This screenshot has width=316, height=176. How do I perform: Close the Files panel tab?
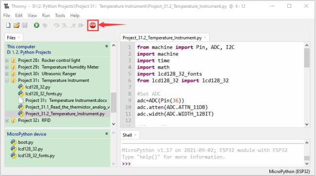click(19, 38)
